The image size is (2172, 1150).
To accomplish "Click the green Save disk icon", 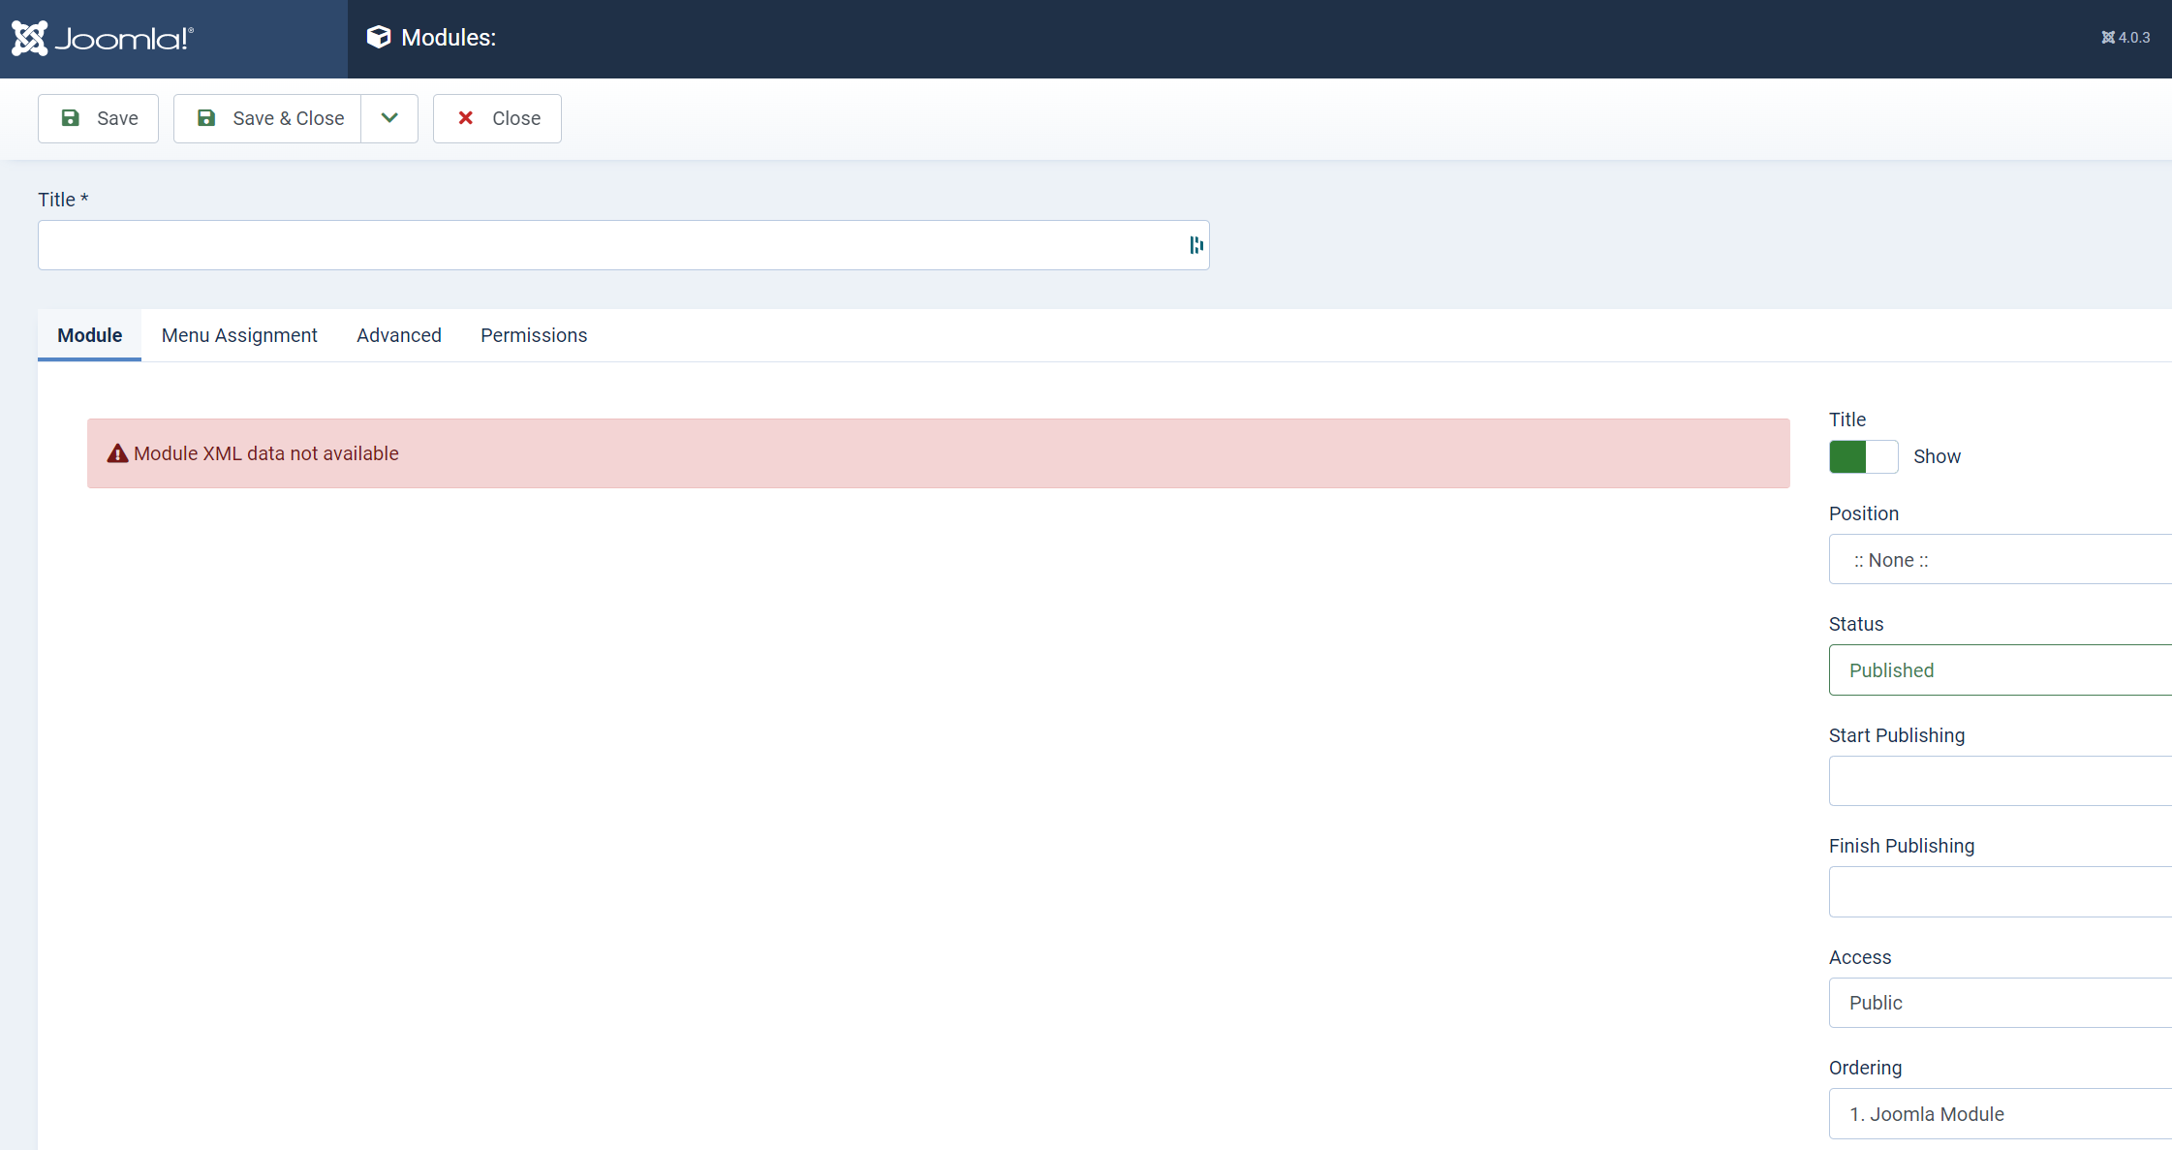I will pyautogui.click(x=71, y=118).
